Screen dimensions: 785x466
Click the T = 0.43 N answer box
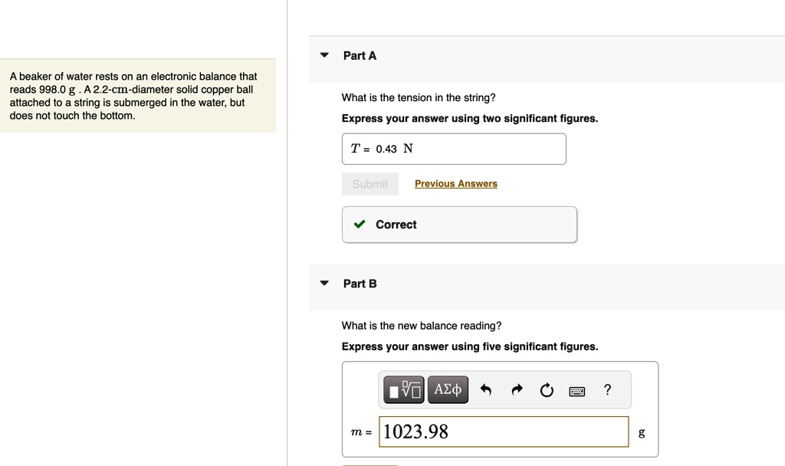[453, 149]
